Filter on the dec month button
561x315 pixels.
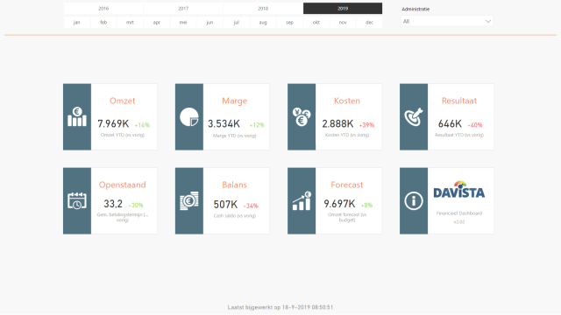[369, 22]
